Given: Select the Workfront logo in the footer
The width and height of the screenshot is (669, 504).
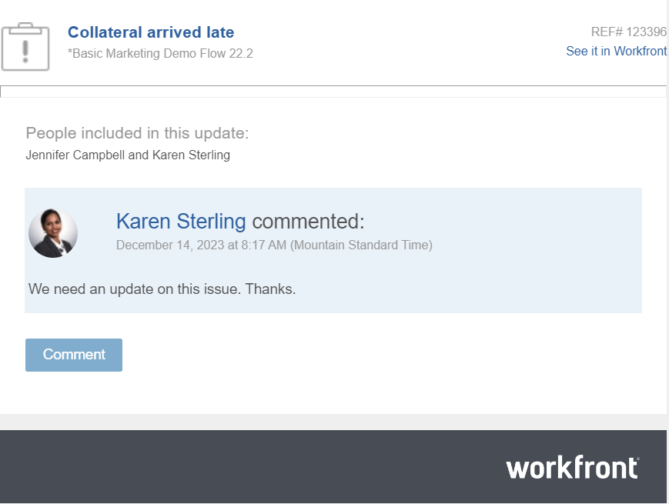Looking at the screenshot, I should (571, 466).
